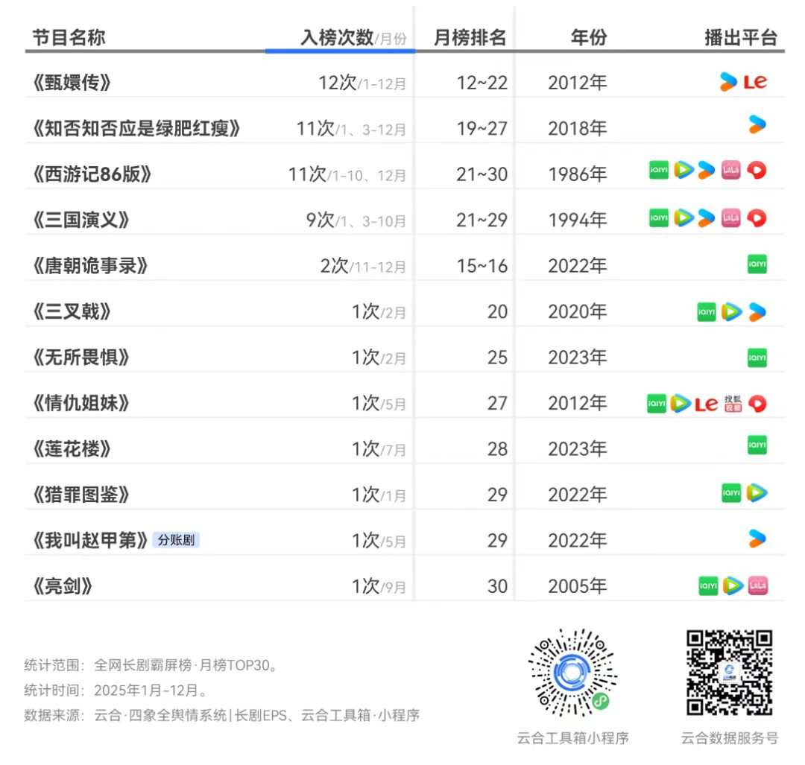Click the iQIYI icon next to 唐朝诡事录
Screen dimensions: 805x765
(x=757, y=265)
